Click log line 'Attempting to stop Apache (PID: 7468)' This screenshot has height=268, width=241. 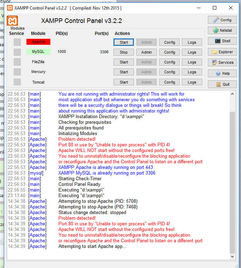98,207
